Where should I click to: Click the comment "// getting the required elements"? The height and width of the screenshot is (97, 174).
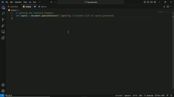[x=35, y=13]
